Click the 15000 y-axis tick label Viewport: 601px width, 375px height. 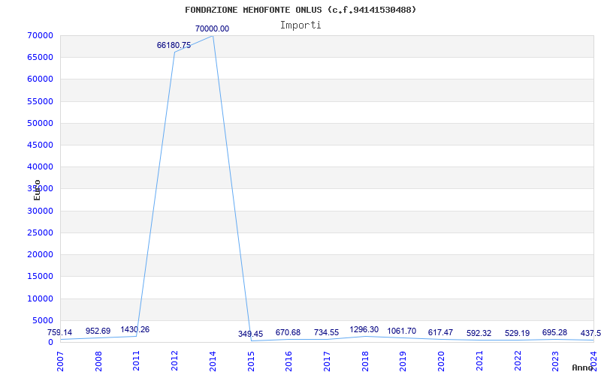[x=40, y=276]
